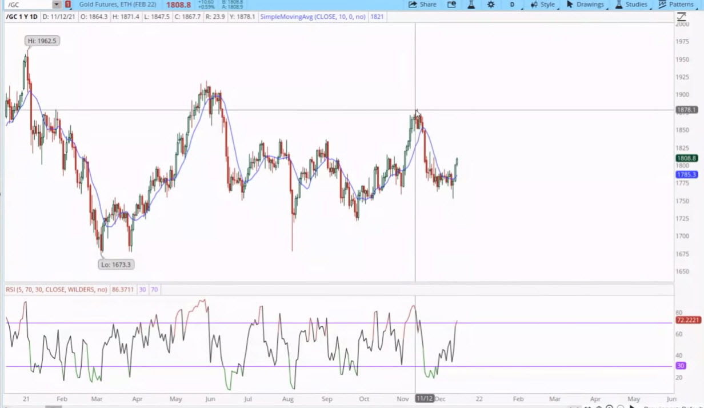Click the flask icon beside Share

tap(471, 5)
